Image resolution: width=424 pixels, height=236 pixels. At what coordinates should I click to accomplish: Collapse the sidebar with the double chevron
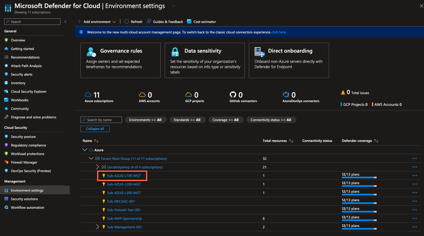65,22
